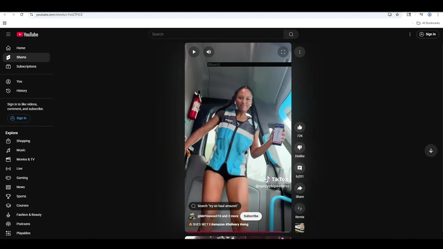
Task: Mute the Short's volume
Action: 209,52
